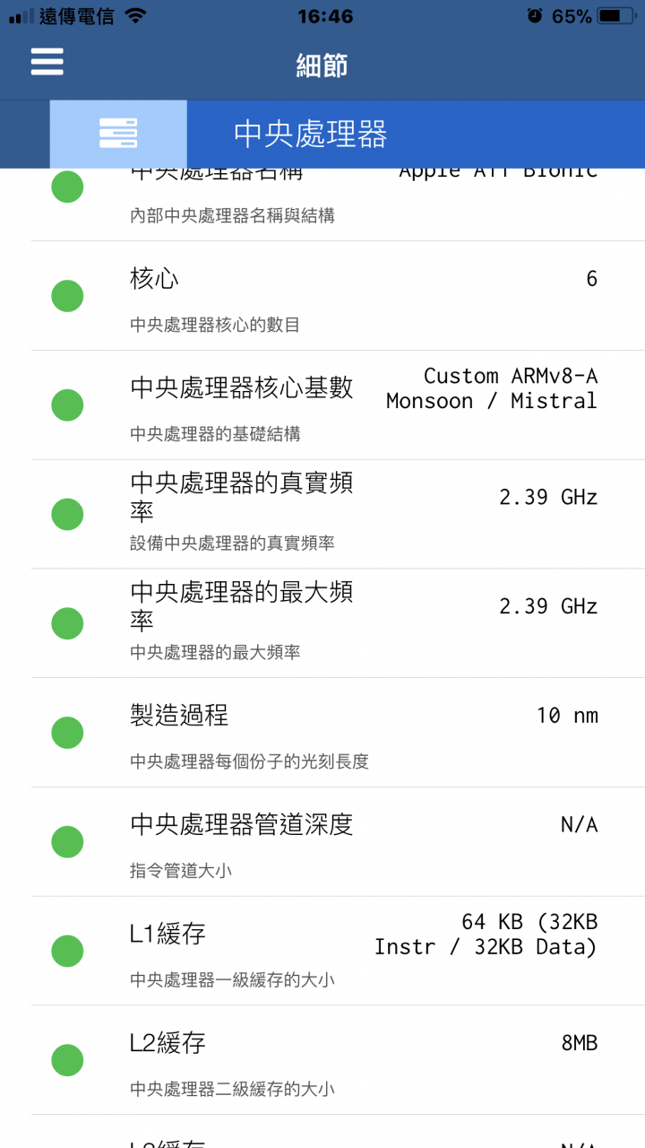Tap green dot beside 中央處理器的真實頻率
The height and width of the screenshot is (1148, 645).
pos(67,515)
